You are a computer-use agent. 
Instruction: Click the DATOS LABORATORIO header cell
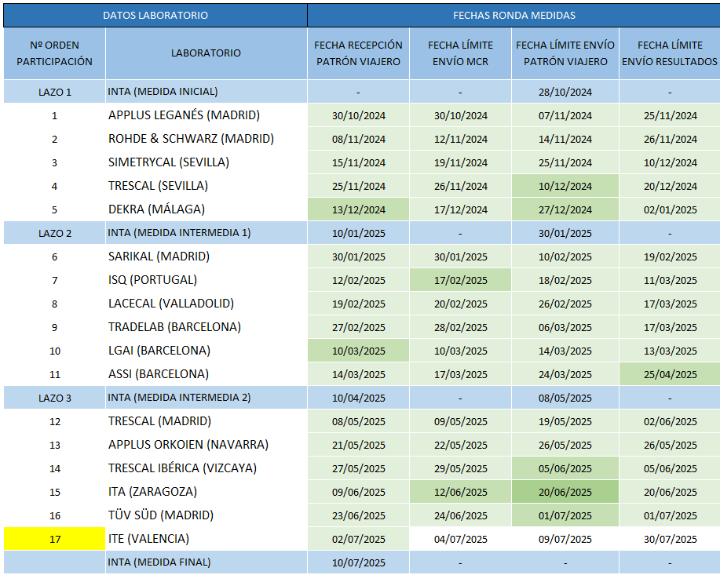(x=155, y=15)
